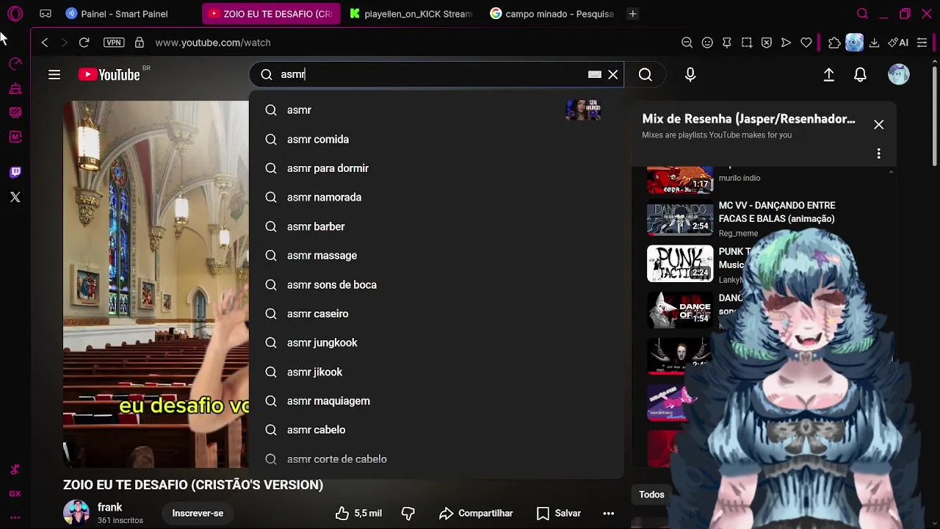This screenshot has width=940, height=529.
Task: Clear the search text with X
Action: pos(613,74)
